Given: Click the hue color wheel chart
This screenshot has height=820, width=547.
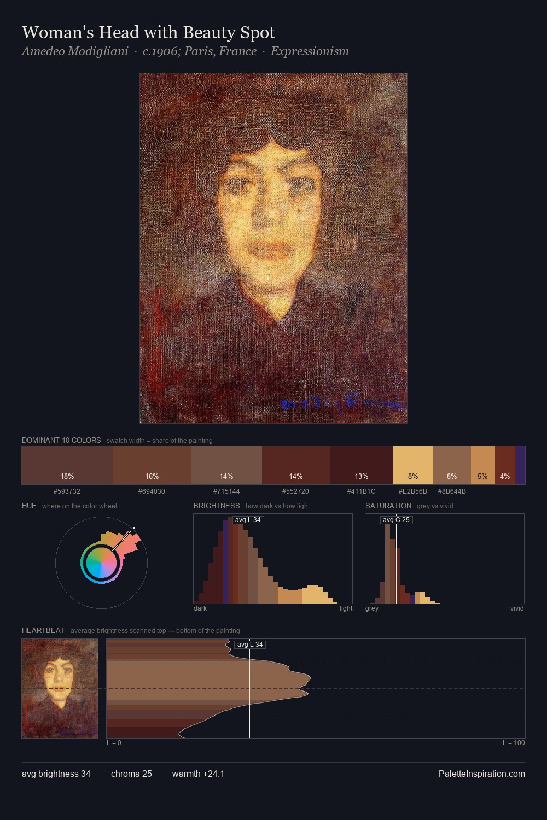Looking at the screenshot, I should [101, 563].
